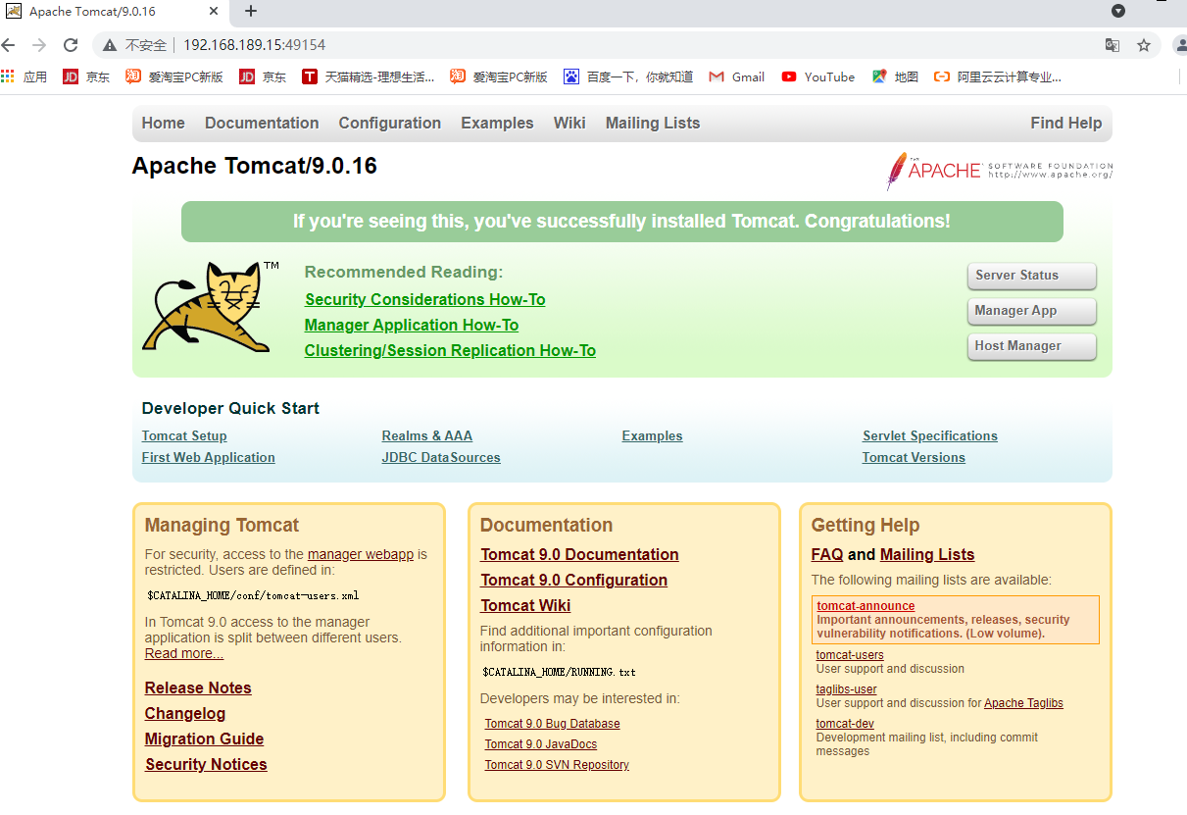This screenshot has width=1187, height=815.
Task: Open the Realms & AAA link
Action: (x=427, y=435)
